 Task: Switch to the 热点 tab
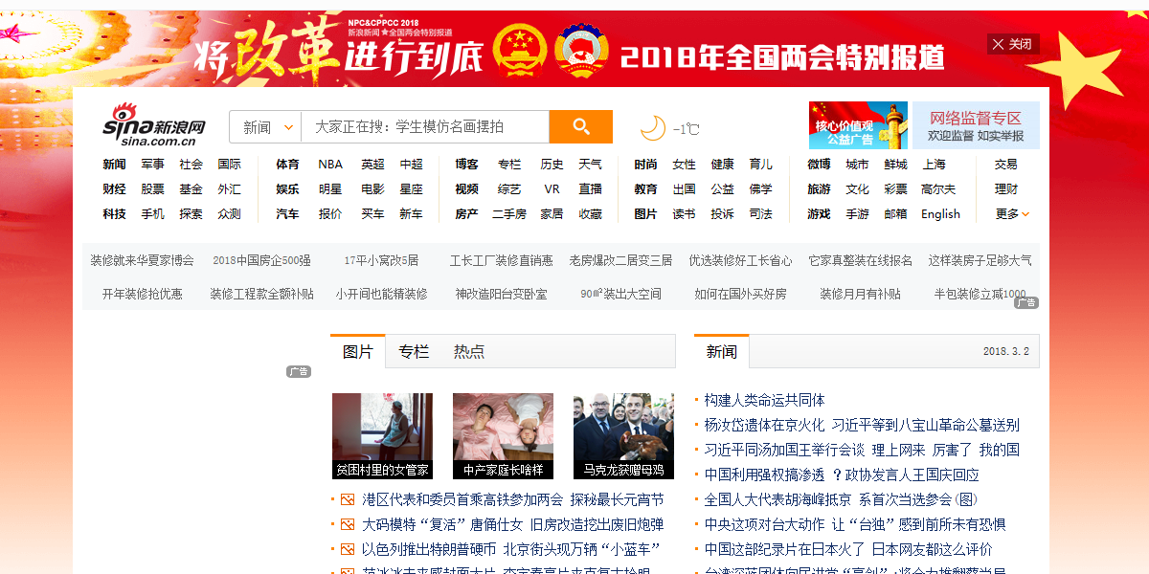coord(469,352)
